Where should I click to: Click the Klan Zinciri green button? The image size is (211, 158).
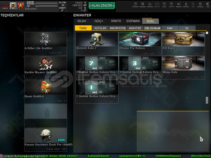(102, 5)
